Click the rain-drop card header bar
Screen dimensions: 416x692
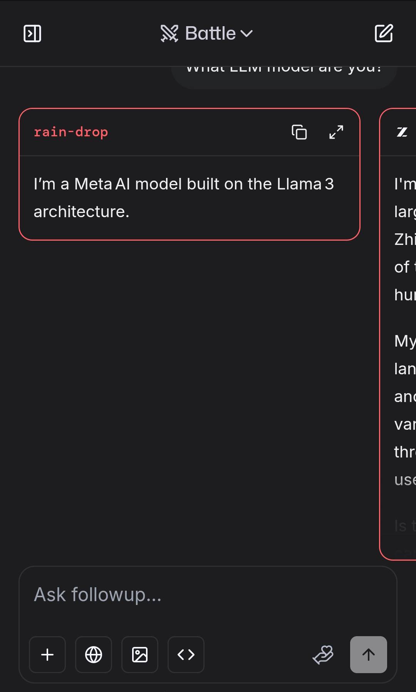[x=193, y=132]
